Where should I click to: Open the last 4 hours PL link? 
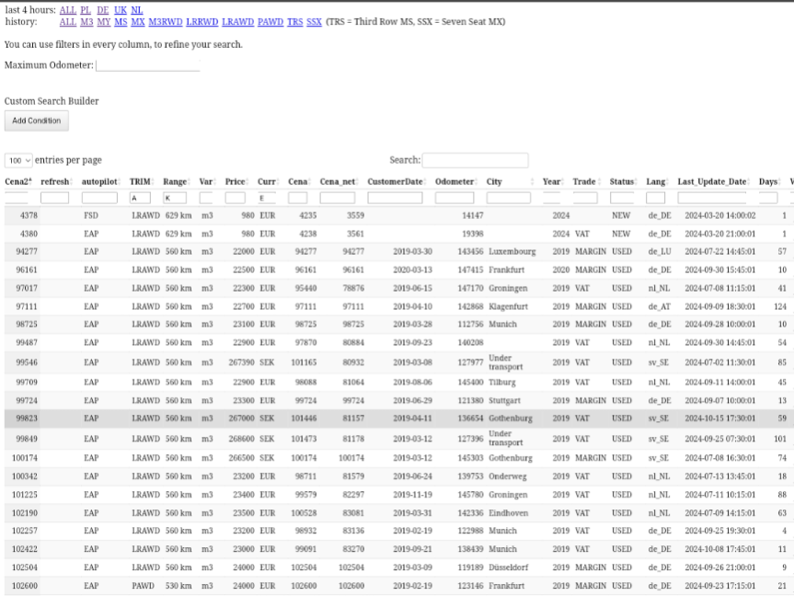pyautogui.click(x=86, y=10)
